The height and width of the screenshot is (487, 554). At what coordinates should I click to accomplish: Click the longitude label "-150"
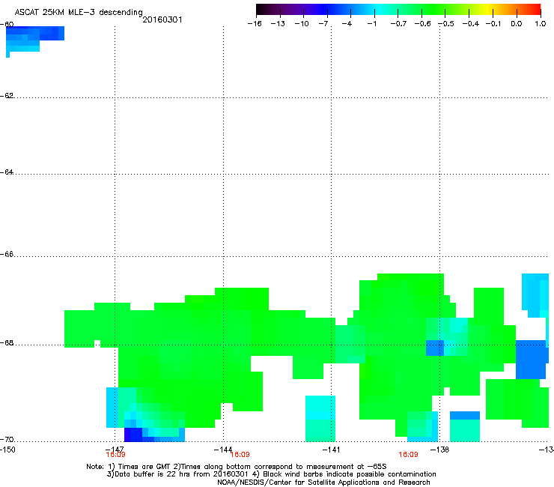coord(7,450)
